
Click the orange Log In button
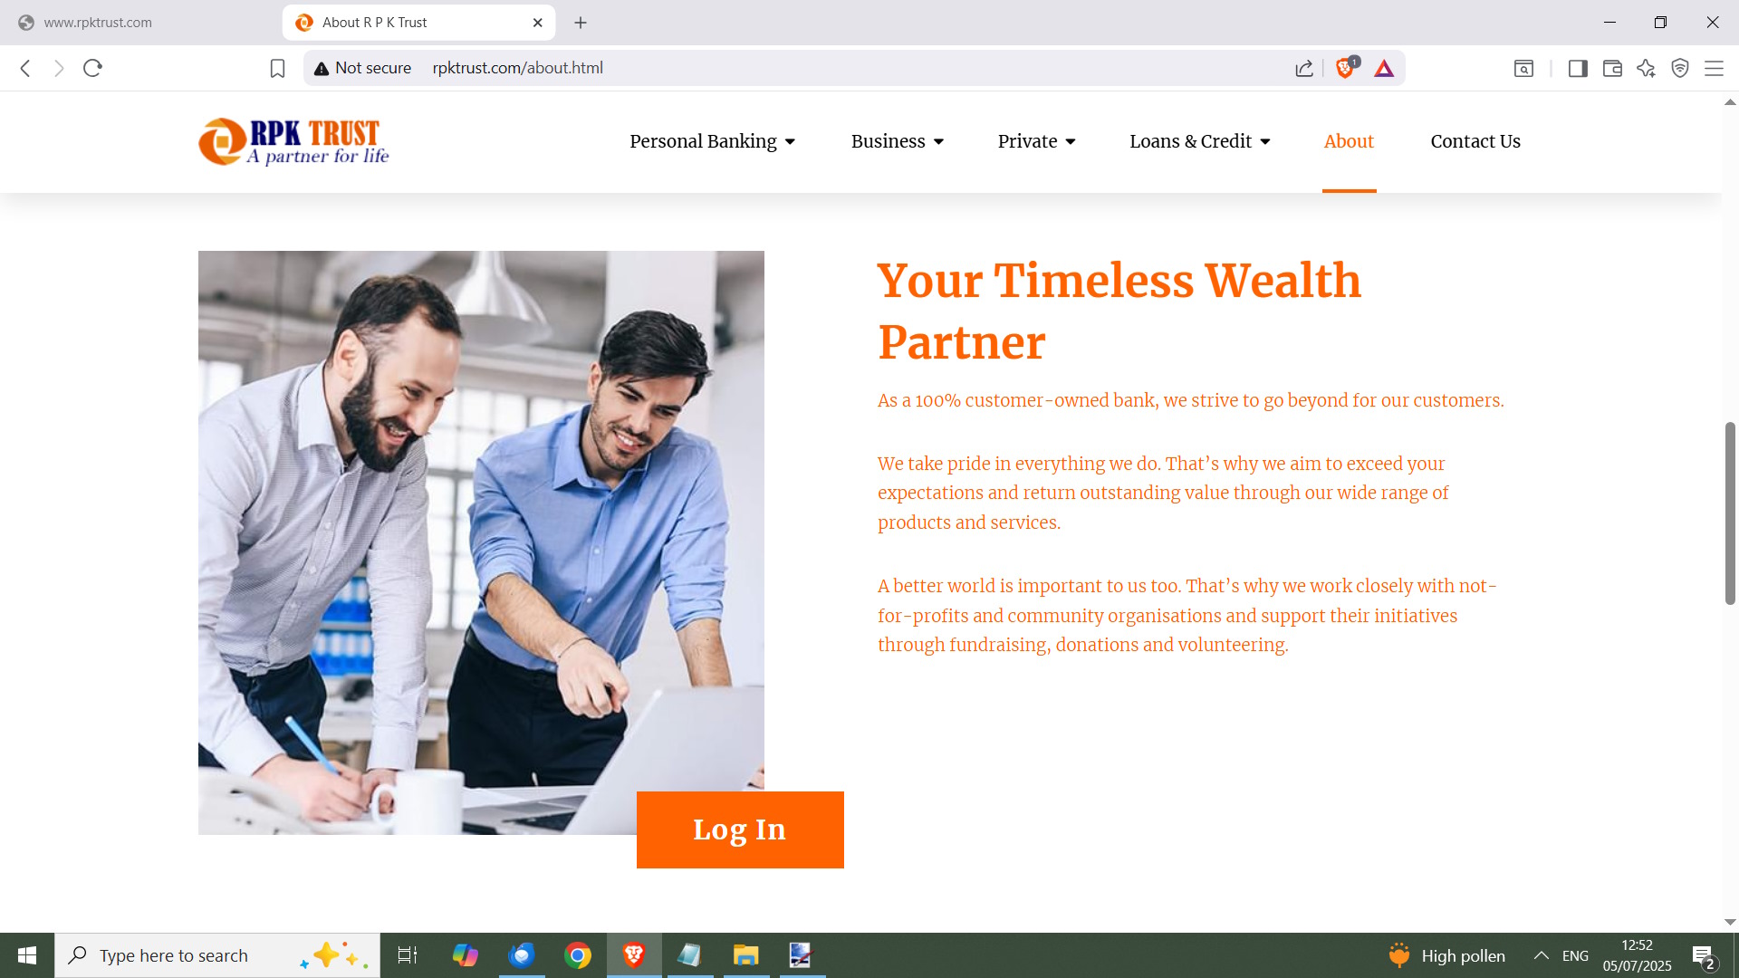click(x=740, y=829)
